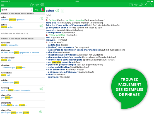
Task: Open favorites star in left toolbar
Action: click(x=37, y=5)
